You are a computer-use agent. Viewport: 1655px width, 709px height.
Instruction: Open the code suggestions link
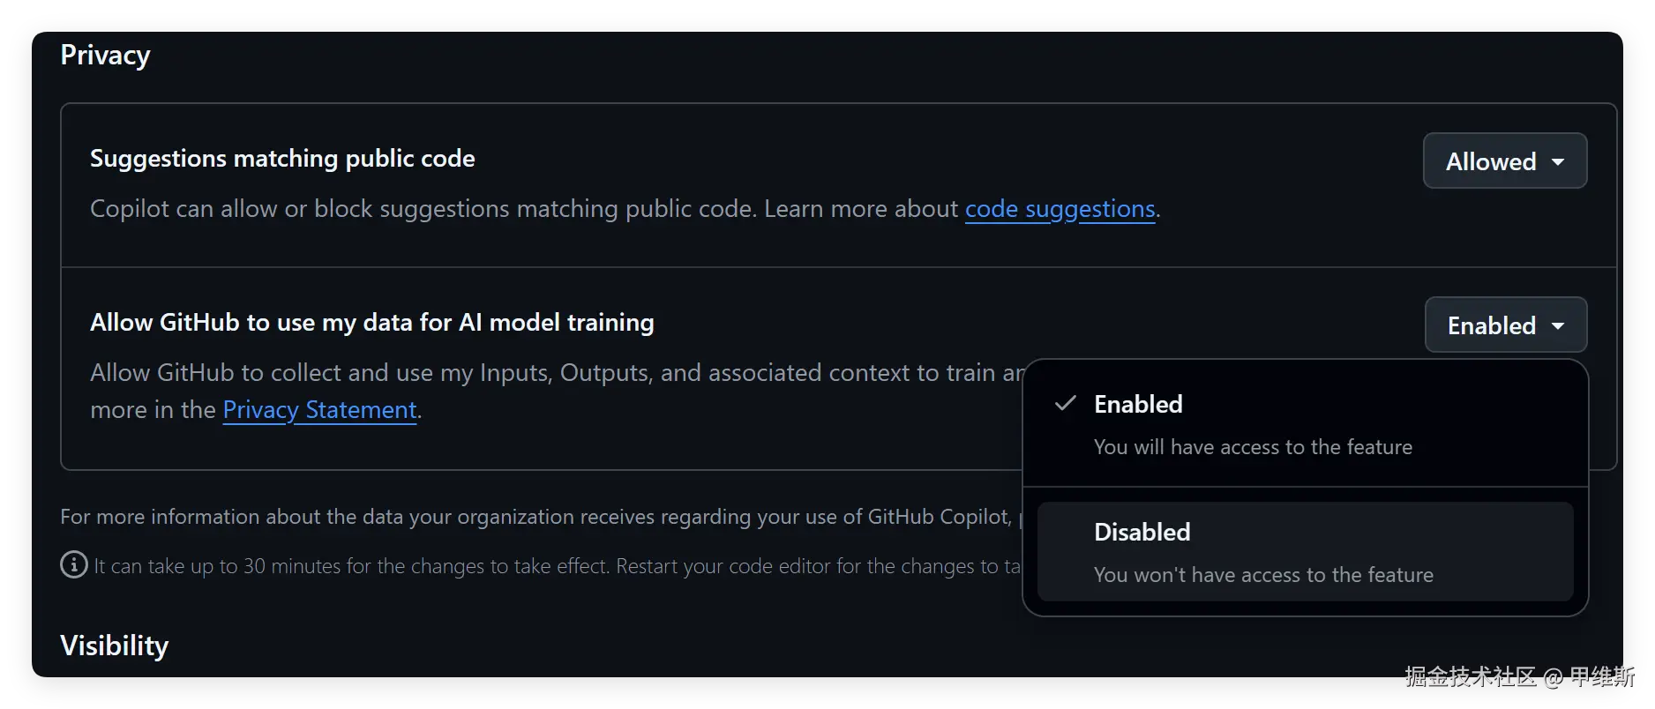[1060, 209]
